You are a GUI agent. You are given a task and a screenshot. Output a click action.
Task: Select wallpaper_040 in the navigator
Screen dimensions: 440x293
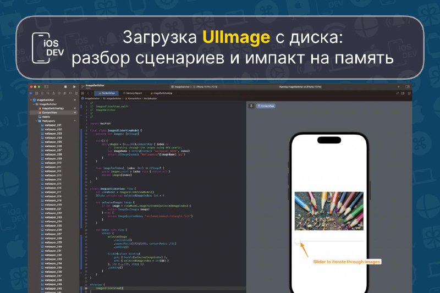pos(53,289)
